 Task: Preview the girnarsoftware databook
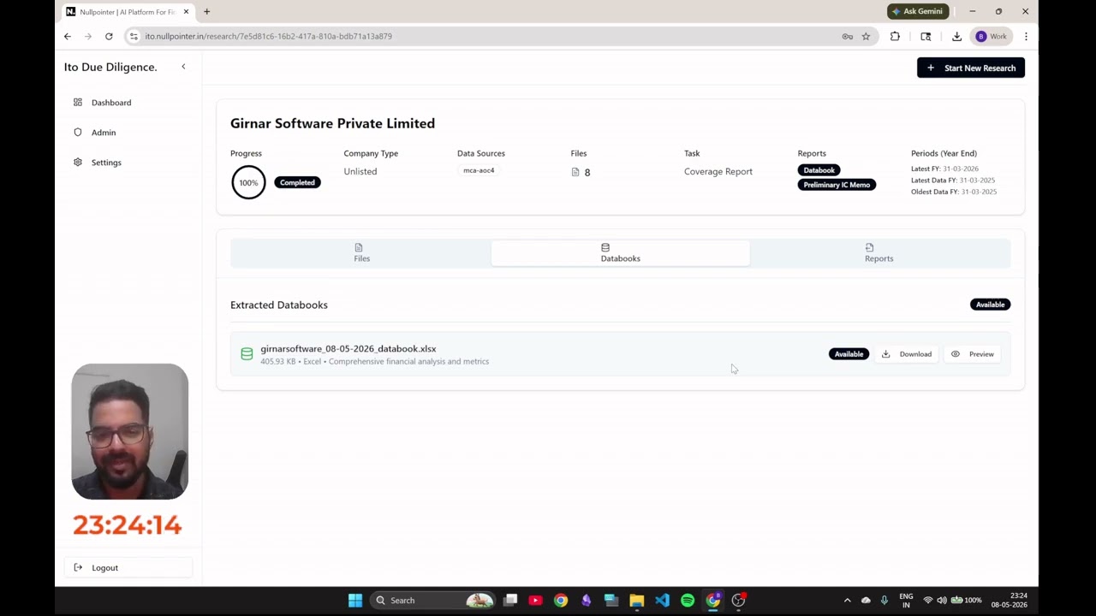(973, 354)
